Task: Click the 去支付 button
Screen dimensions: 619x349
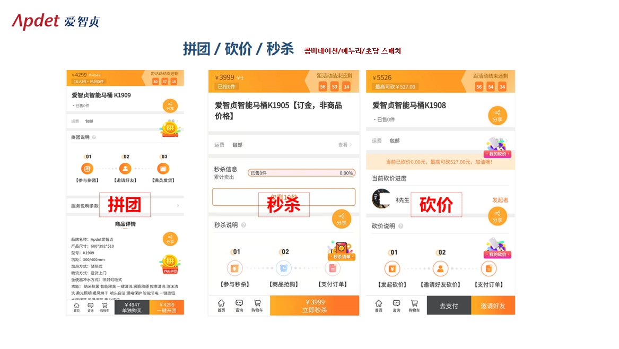Action: [449, 306]
